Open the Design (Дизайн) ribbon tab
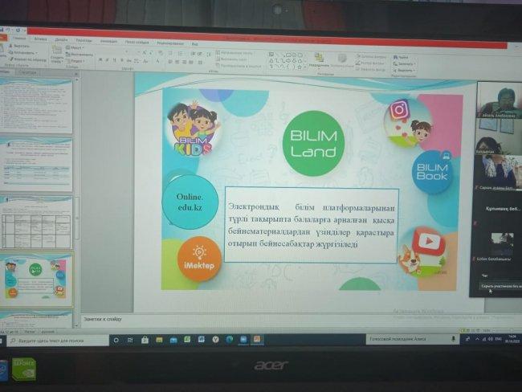Image resolution: width=522 pixels, height=392 pixels. click(x=61, y=39)
